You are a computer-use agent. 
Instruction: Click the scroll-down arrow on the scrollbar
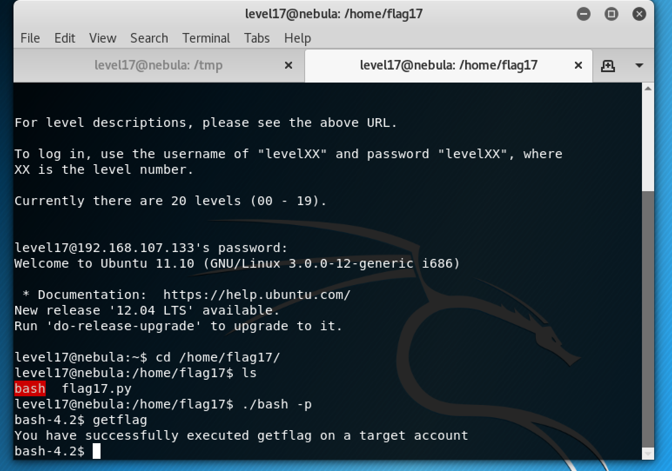click(x=647, y=453)
